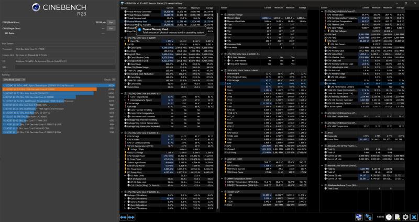Click the blue X close sensors icon

pyautogui.click(x=414, y=217)
